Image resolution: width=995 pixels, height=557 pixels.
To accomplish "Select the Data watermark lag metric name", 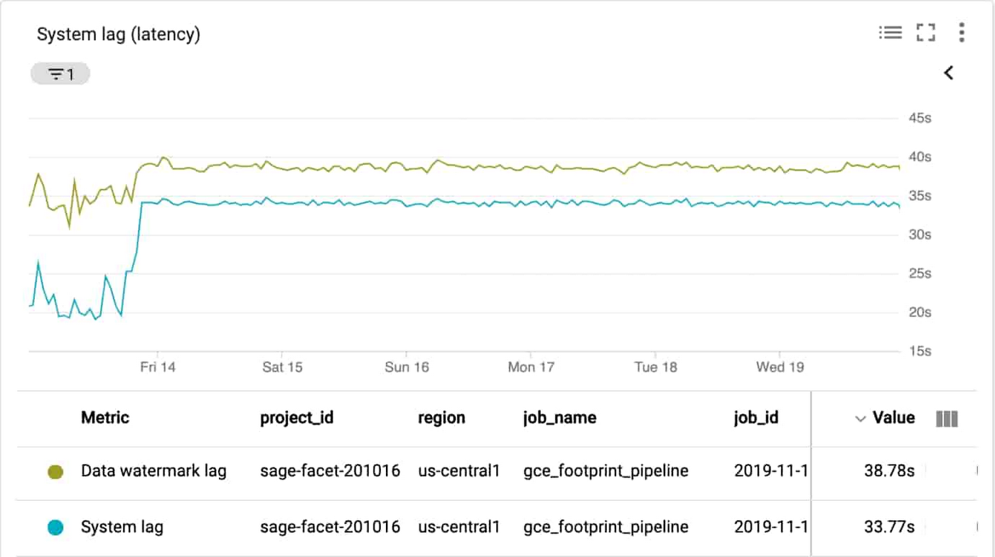I will 154,471.
